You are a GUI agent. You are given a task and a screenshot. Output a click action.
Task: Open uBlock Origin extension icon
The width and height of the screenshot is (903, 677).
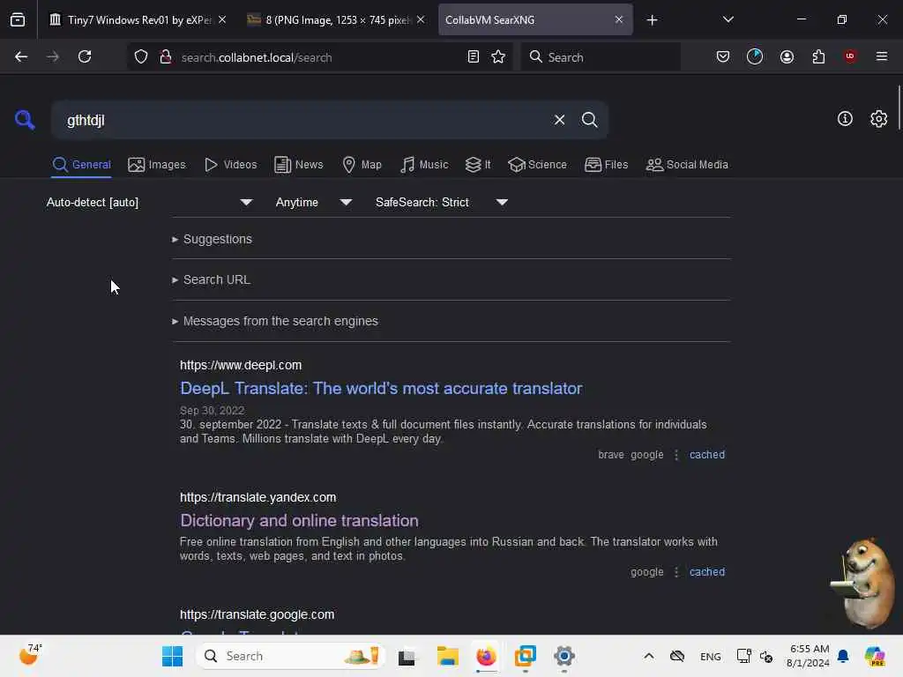[850, 56]
